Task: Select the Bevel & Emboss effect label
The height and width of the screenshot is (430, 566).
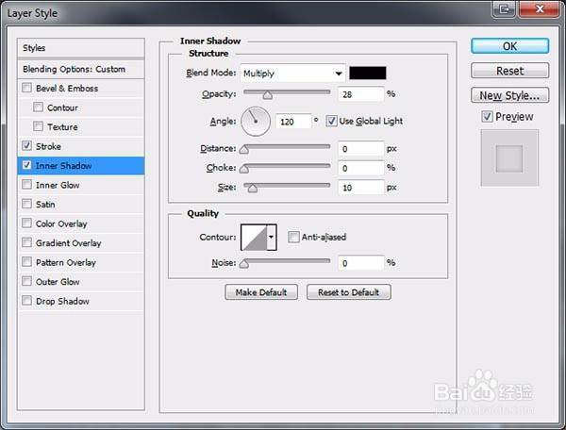Action: (x=67, y=89)
